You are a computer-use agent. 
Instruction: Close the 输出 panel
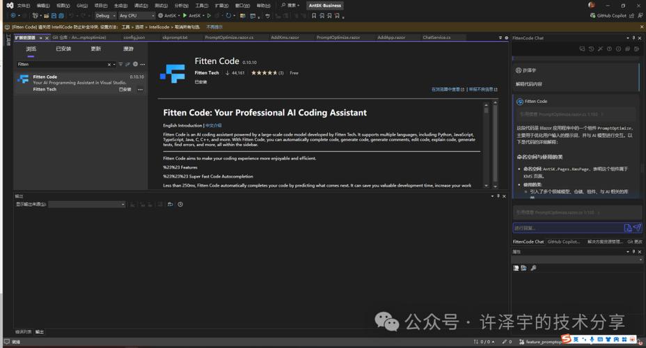click(504, 196)
